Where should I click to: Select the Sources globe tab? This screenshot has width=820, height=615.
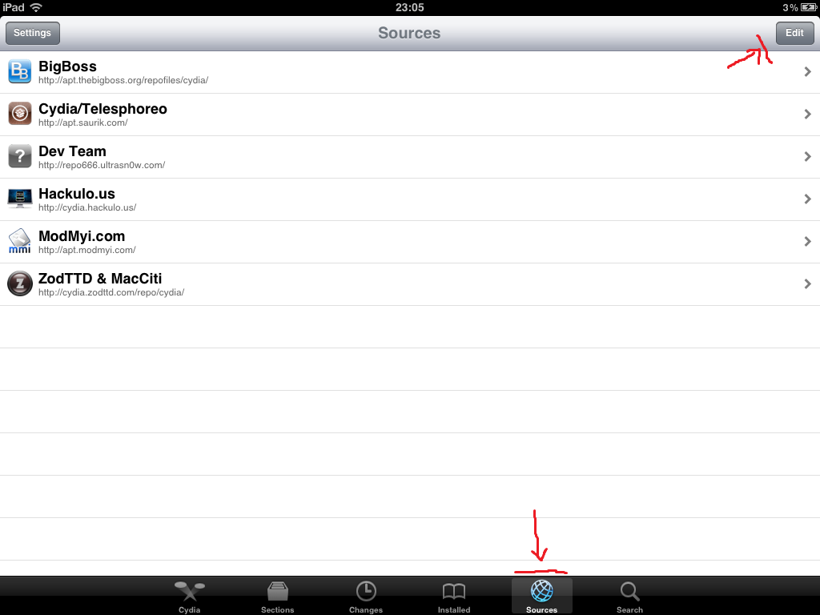pos(542,597)
